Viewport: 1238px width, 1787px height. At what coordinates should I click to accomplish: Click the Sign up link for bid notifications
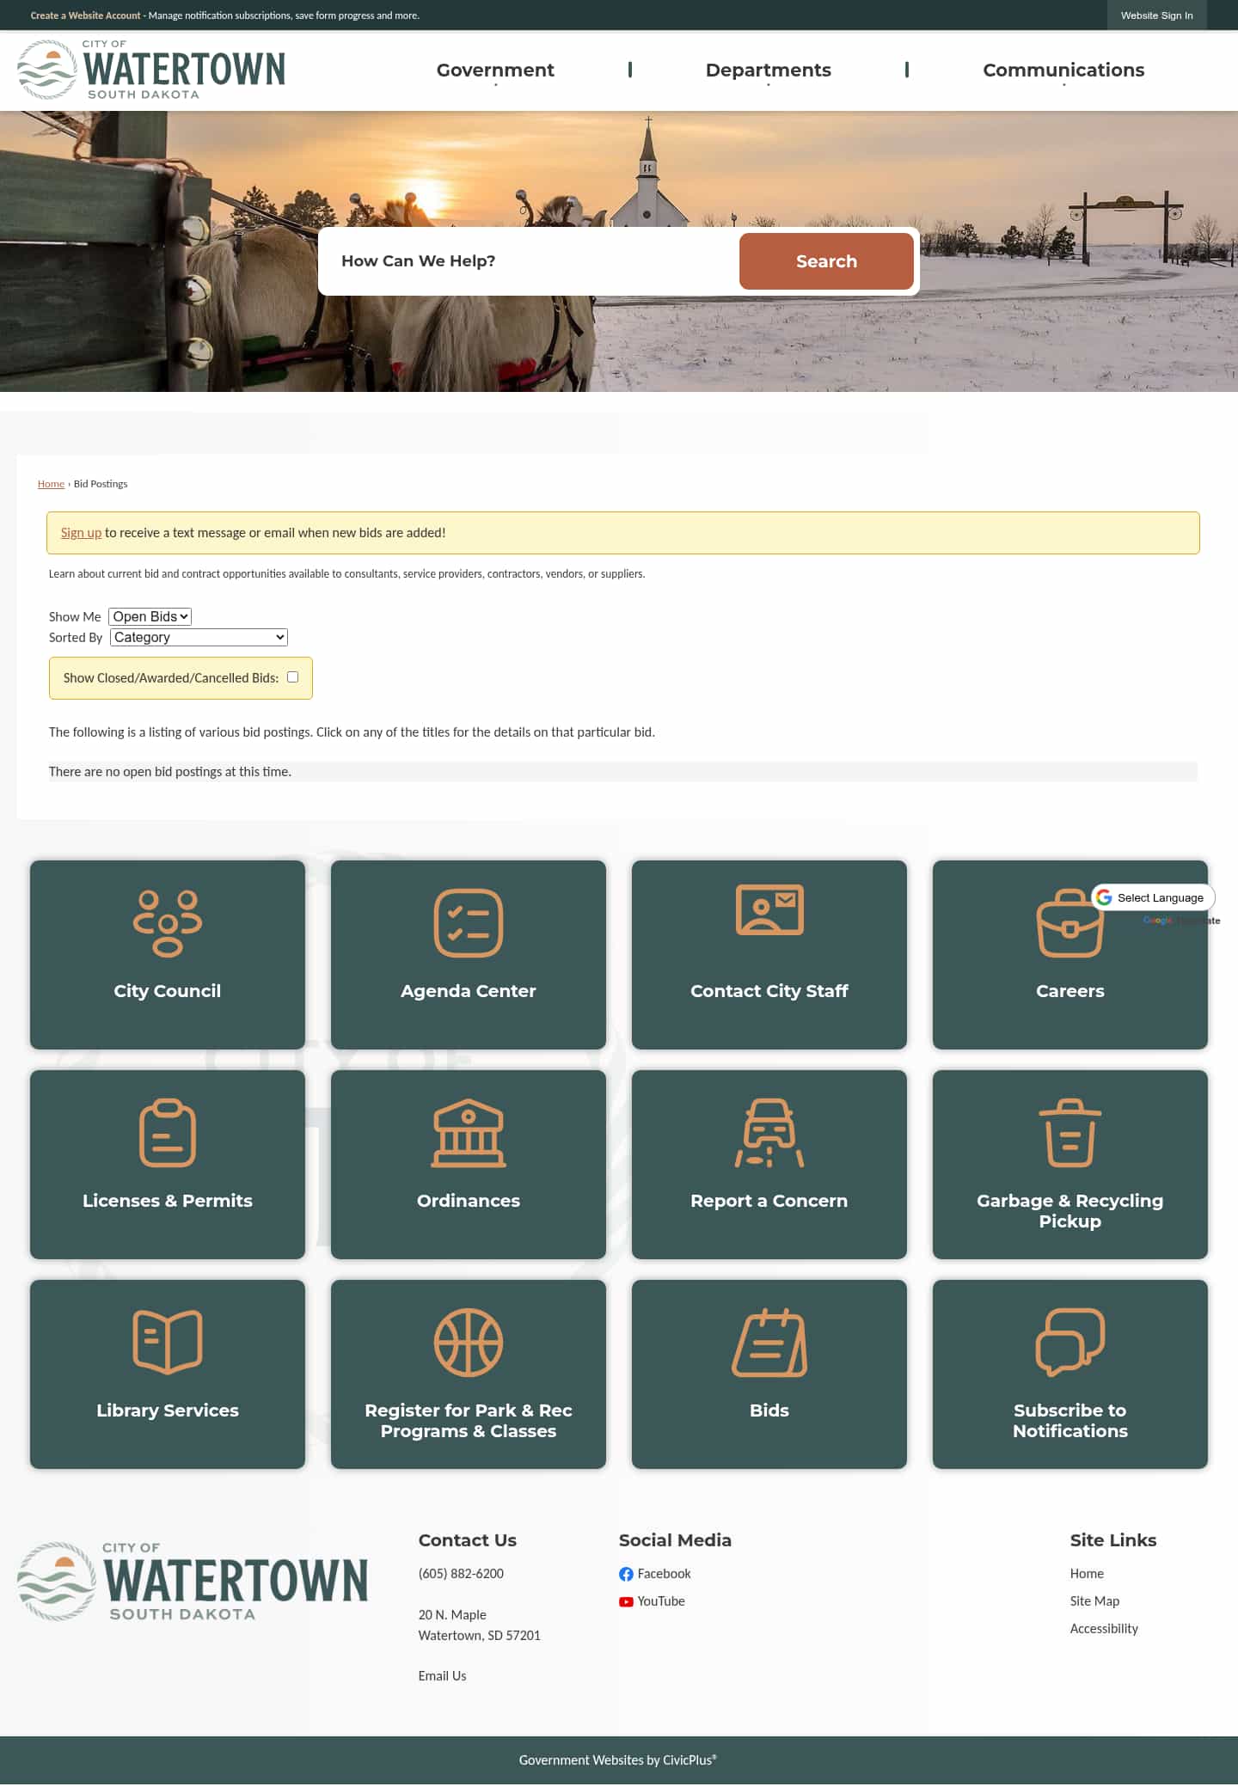click(81, 533)
